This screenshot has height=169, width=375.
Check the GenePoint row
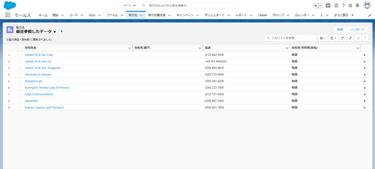[x=20, y=101]
